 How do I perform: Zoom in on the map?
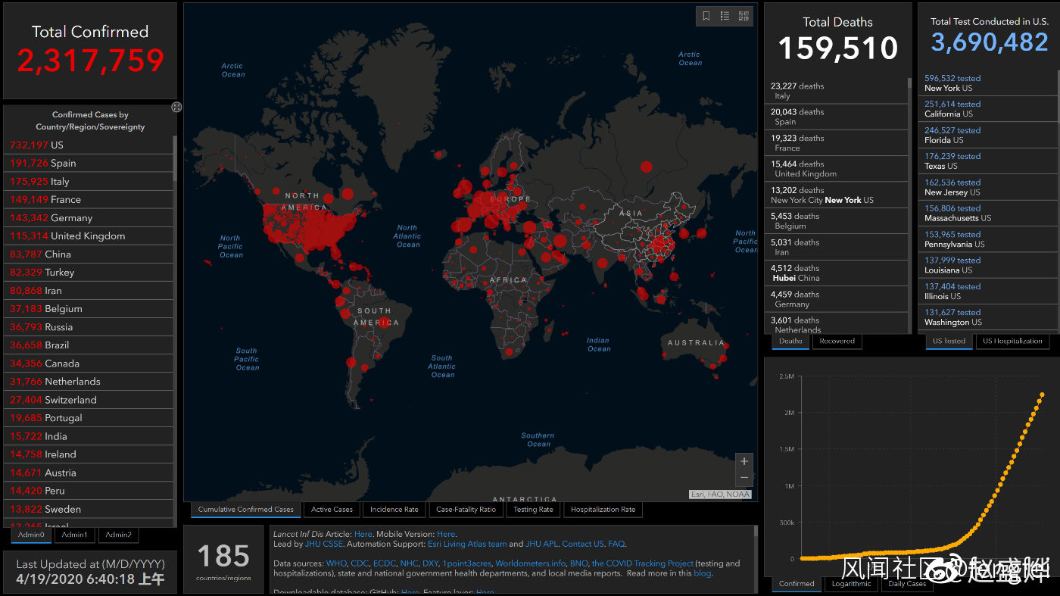click(x=744, y=461)
